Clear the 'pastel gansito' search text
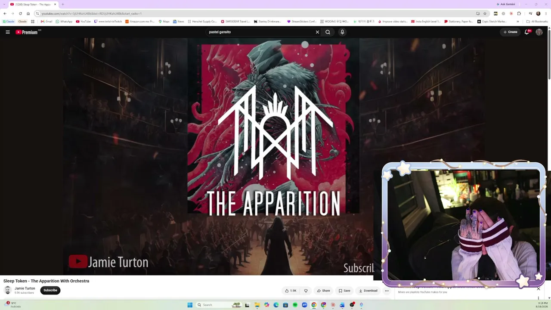The width and height of the screenshot is (551, 310). [317, 32]
